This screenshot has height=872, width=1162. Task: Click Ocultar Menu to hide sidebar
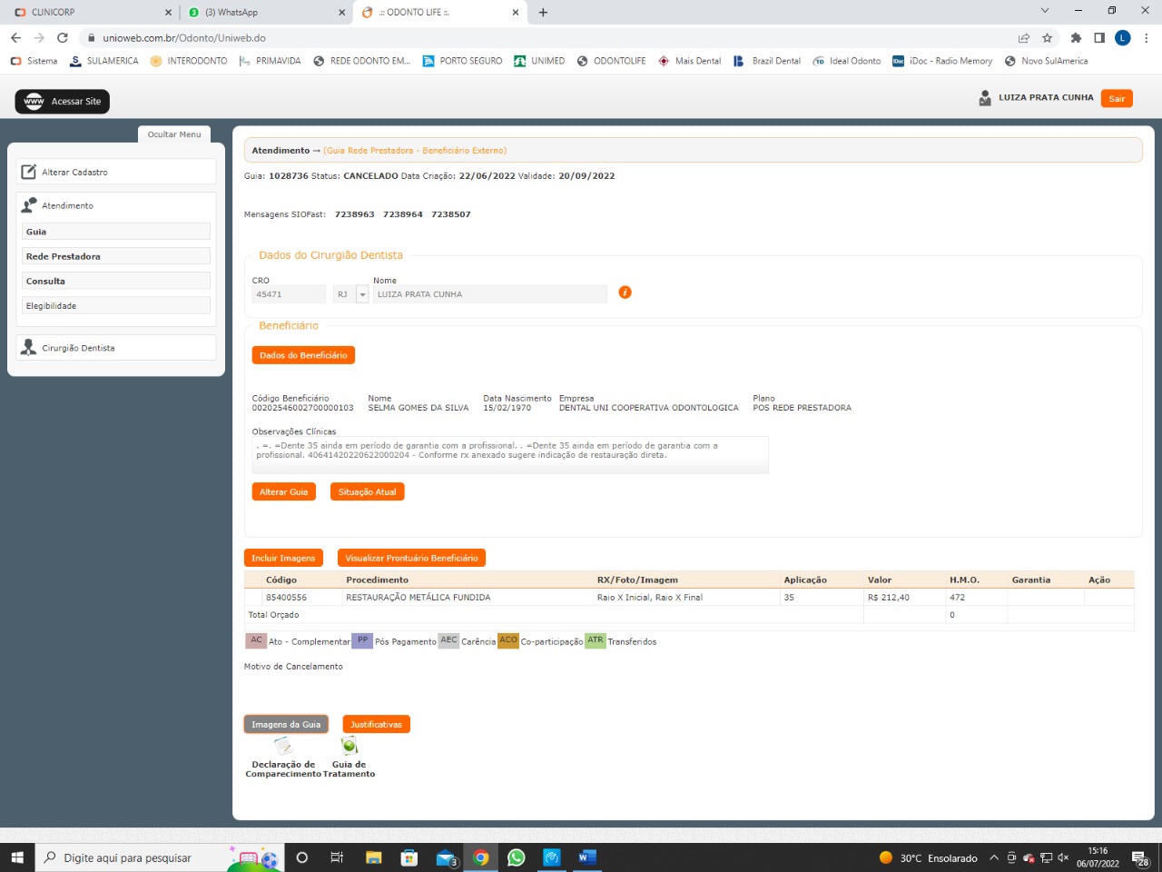click(x=174, y=134)
